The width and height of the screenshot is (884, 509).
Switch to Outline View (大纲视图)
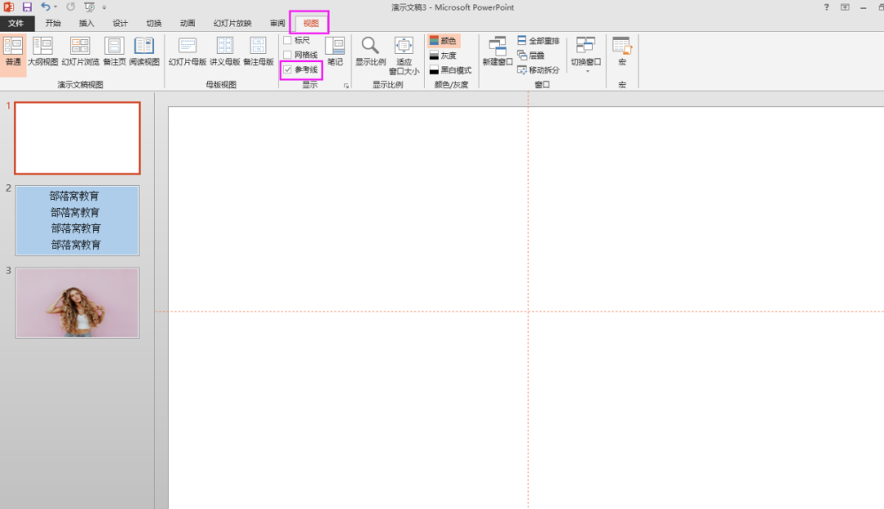pos(43,51)
